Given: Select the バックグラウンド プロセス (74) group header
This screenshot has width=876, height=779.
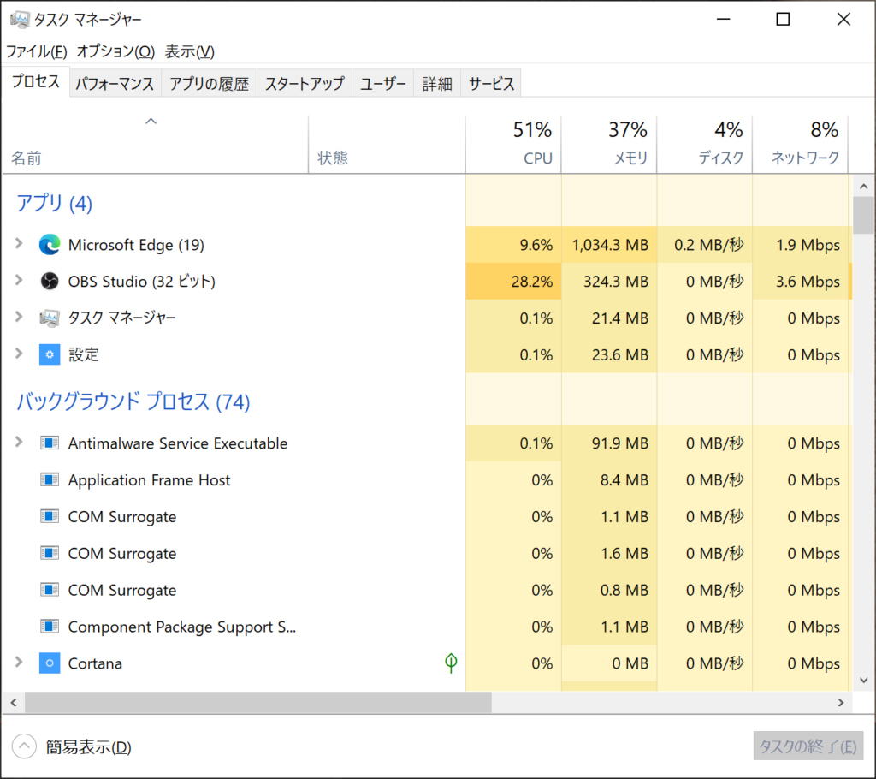Looking at the screenshot, I should tap(133, 401).
